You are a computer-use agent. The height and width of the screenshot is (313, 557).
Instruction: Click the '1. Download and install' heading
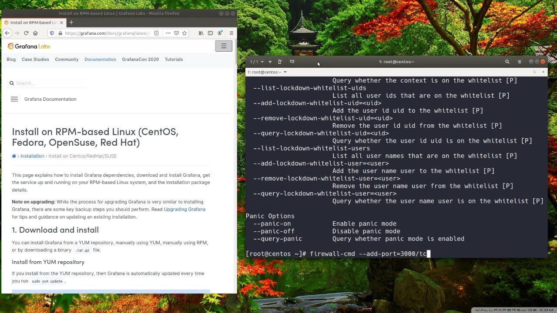tap(55, 230)
